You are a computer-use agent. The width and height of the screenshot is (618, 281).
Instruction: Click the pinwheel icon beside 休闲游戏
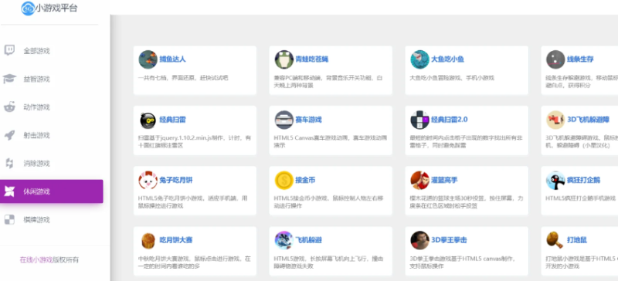[x=9, y=191]
